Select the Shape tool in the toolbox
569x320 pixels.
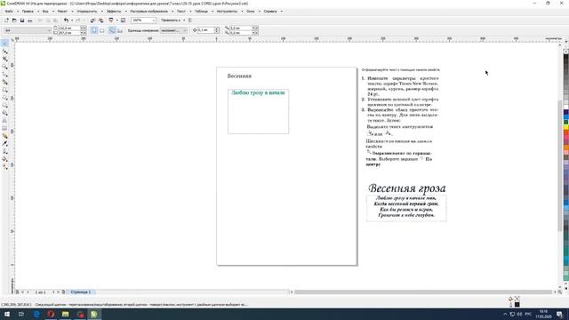pos(4,52)
